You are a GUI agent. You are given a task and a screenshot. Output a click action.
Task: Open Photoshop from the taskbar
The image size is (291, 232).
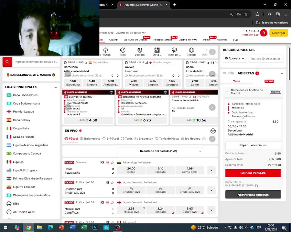point(95,227)
